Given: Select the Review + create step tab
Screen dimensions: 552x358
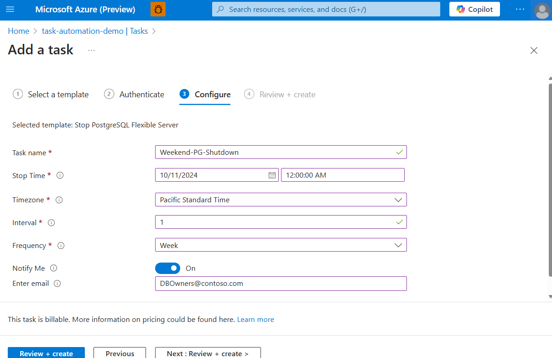Looking at the screenshot, I should (280, 95).
